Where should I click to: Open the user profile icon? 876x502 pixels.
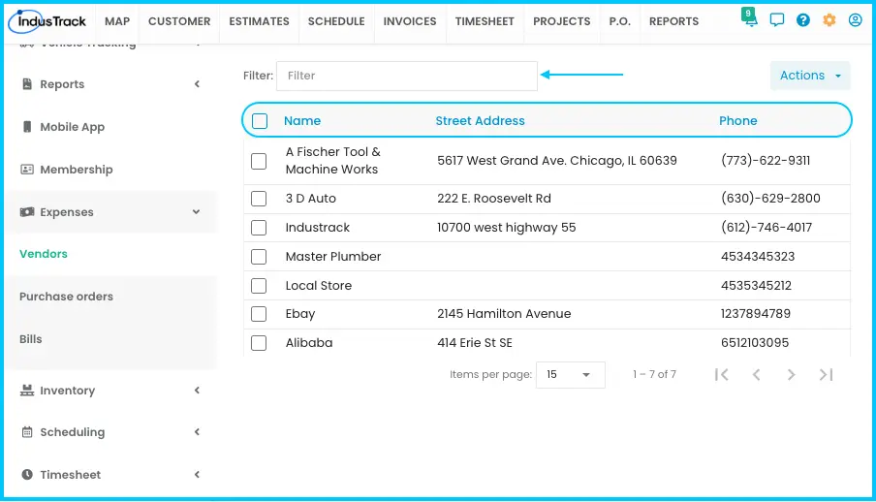click(x=856, y=20)
